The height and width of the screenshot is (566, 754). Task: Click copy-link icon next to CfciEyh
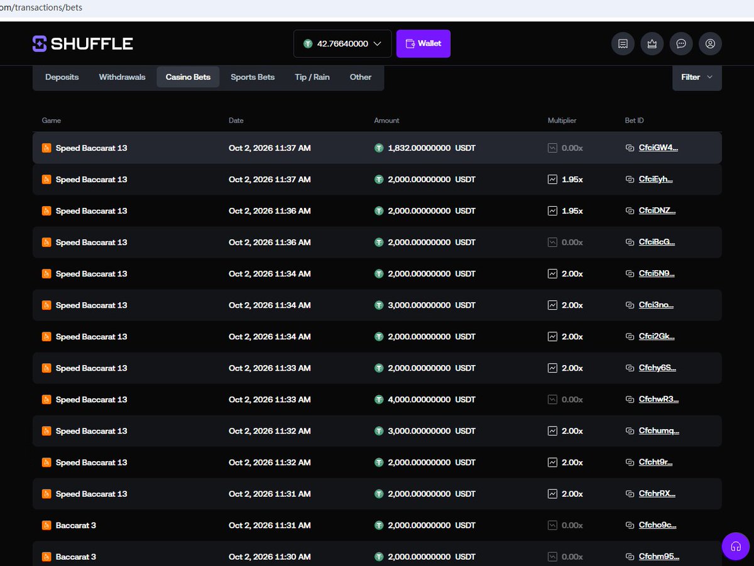[x=630, y=180]
